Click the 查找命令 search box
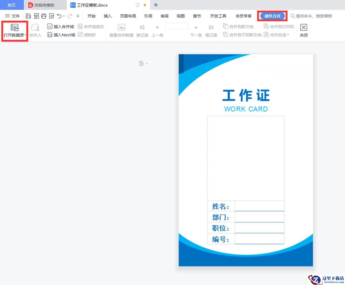Viewport: 345px width, 285px height. pos(311,16)
